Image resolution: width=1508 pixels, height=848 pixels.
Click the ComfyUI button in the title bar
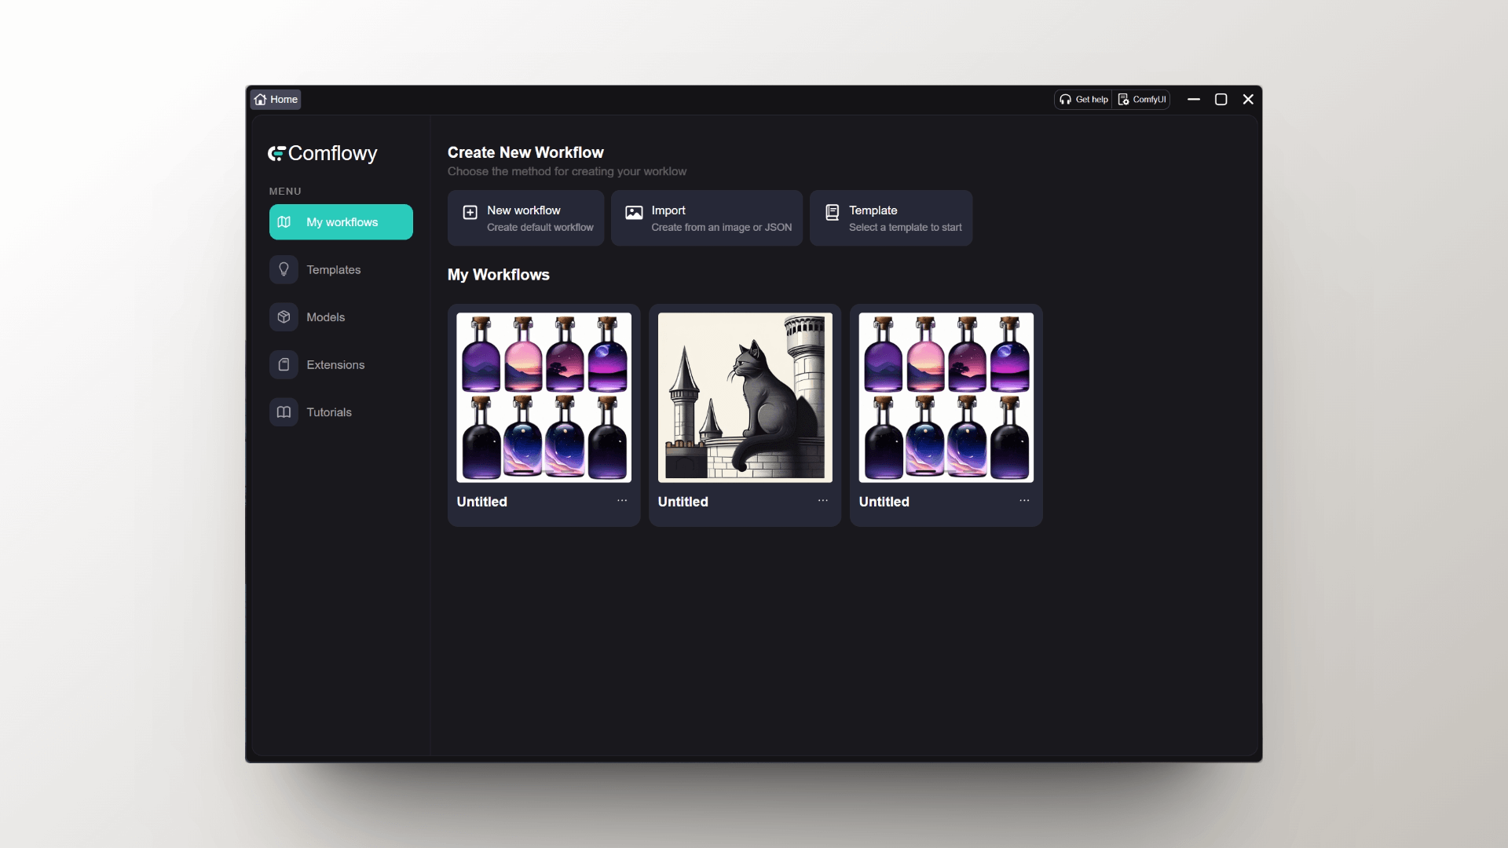point(1142,99)
